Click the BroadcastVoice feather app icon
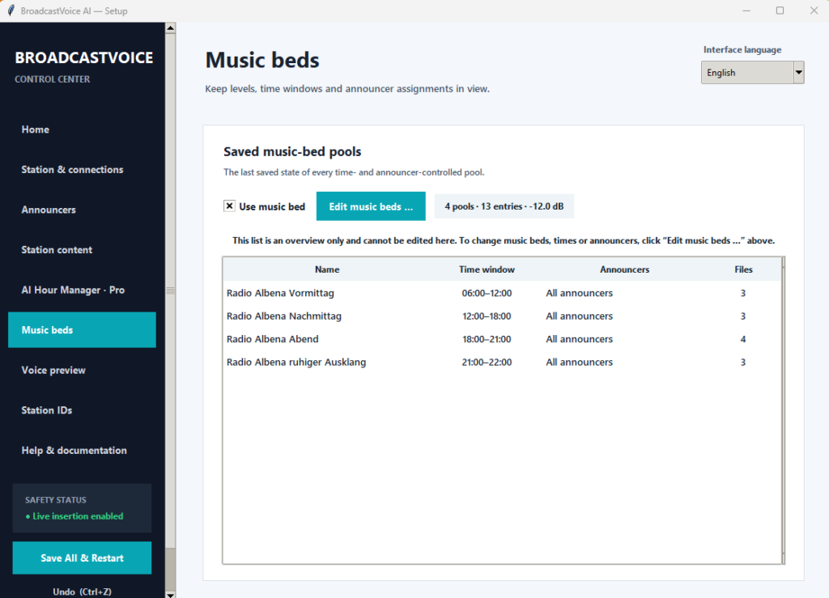The image size is (829, 598). pos(11,11)
